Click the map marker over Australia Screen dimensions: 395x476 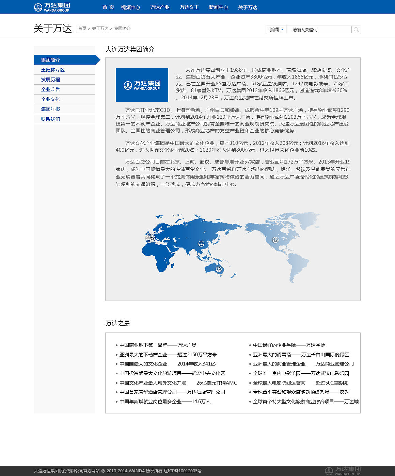point(219,270)
